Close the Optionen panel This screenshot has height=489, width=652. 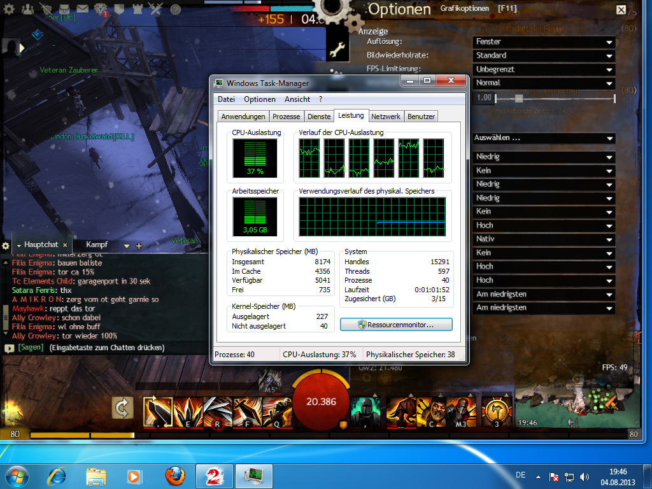coord(621,10)
